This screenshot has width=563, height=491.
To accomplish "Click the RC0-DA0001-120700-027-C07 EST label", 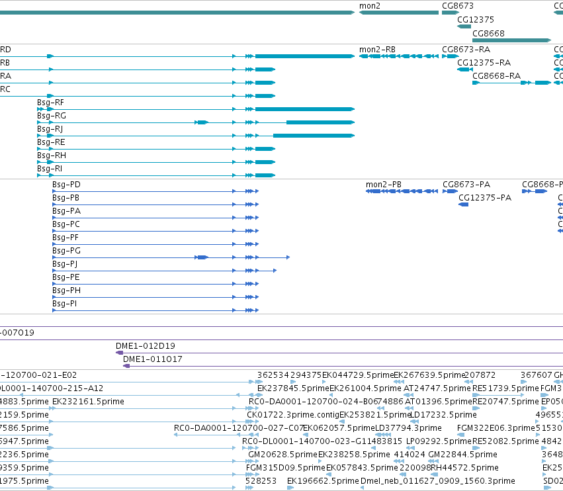I will tap(238, 428).
